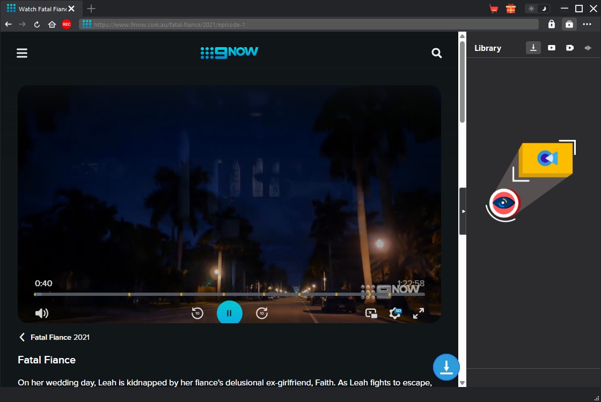Click the red REC record button
Image resolution: width=601 pixels, height=402 pixels.
coord(67,24)
